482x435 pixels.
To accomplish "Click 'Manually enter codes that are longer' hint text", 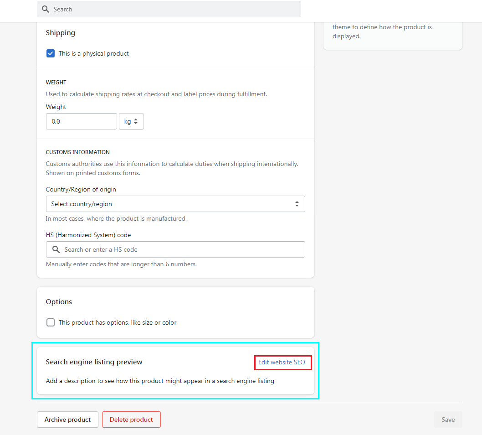I will coord(121,264).
